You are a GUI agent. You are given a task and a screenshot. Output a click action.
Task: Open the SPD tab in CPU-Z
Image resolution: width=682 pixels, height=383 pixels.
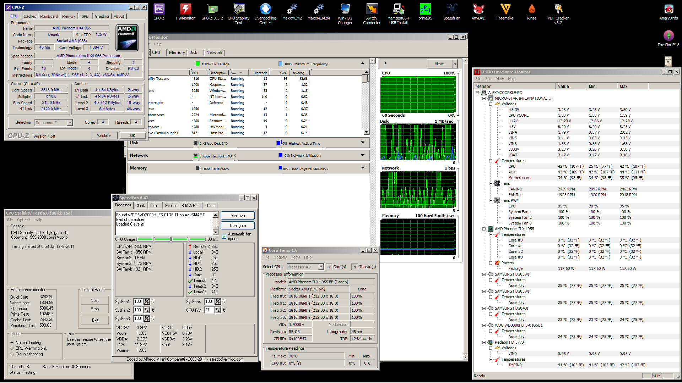(x=85, y=16)
